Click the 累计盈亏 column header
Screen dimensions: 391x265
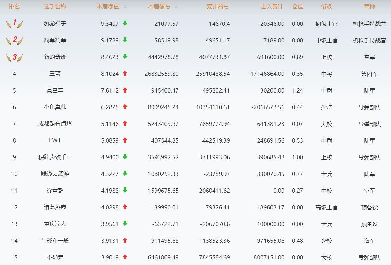tap(218, 7)
